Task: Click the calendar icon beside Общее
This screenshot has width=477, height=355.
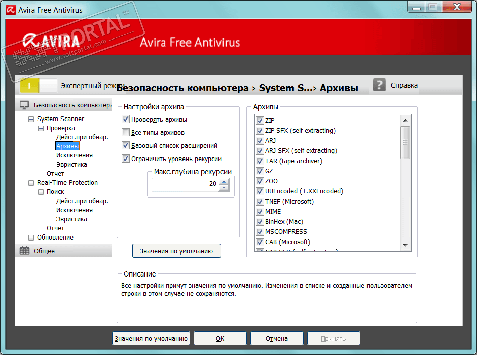Action: coord(24,251)
